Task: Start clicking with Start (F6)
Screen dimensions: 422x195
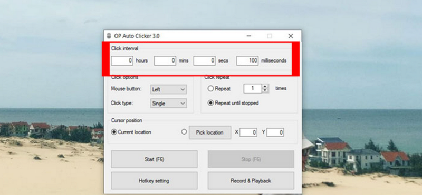Action: [154, 159]
